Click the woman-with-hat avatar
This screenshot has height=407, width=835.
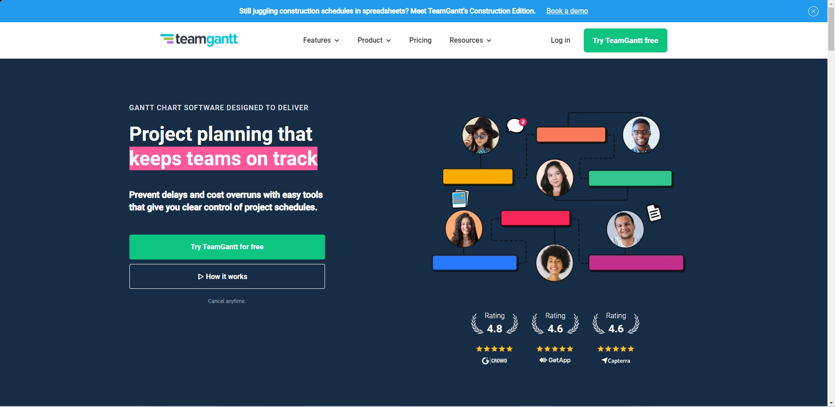(x=481, y=135)
